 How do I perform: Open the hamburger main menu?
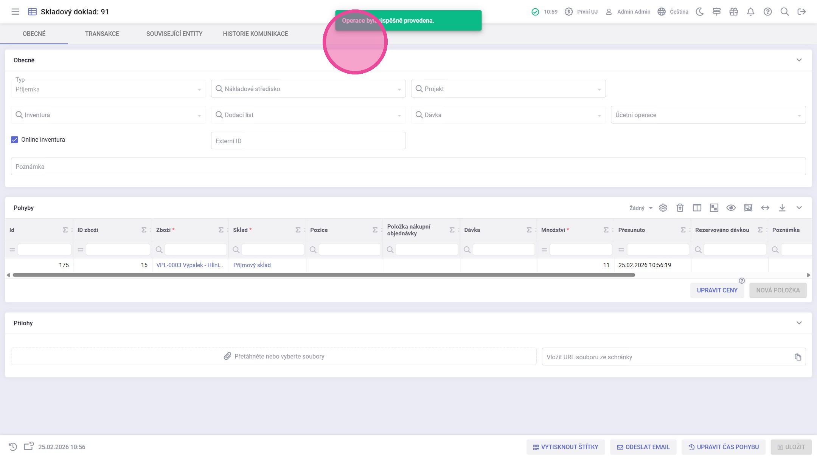pos(15,12)
